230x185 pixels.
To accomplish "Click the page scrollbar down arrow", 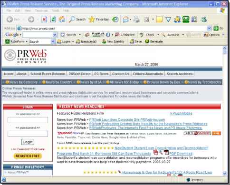I will click(x=225, y=174).
